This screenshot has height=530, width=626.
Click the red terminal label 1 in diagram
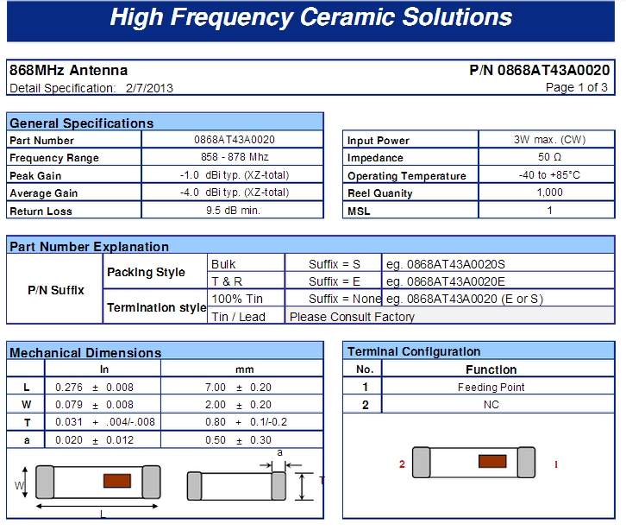tap(556, 464)
